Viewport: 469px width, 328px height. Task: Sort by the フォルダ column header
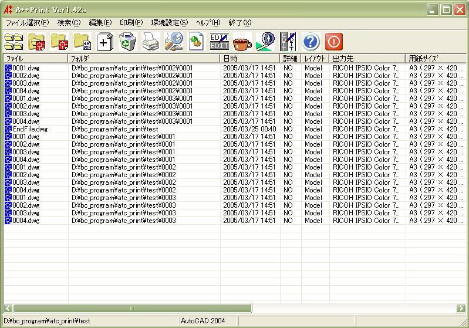coord(144,59)
